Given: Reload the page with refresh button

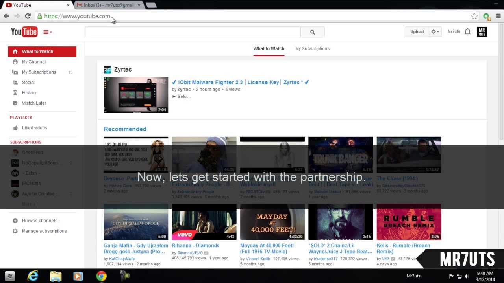Looking at the screenshot, I should click(x=28, y=16).
